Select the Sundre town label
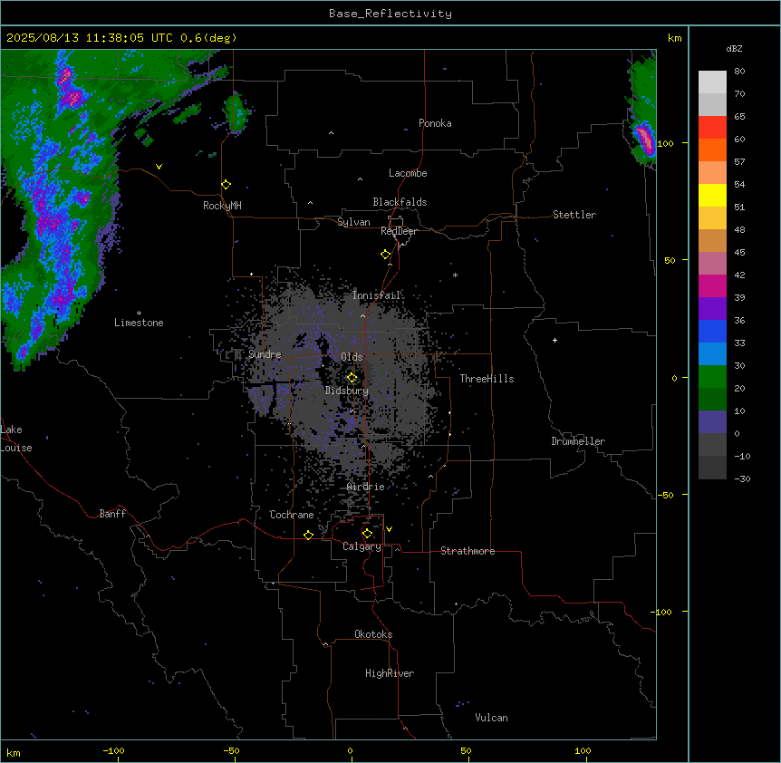 (265, 354)
